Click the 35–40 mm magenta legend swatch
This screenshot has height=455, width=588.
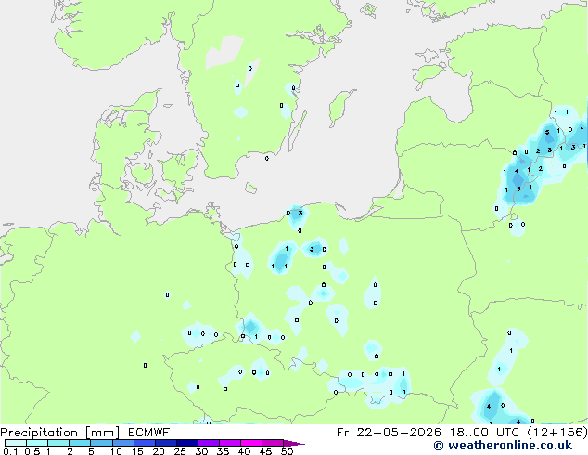click(x=229, y=443)
